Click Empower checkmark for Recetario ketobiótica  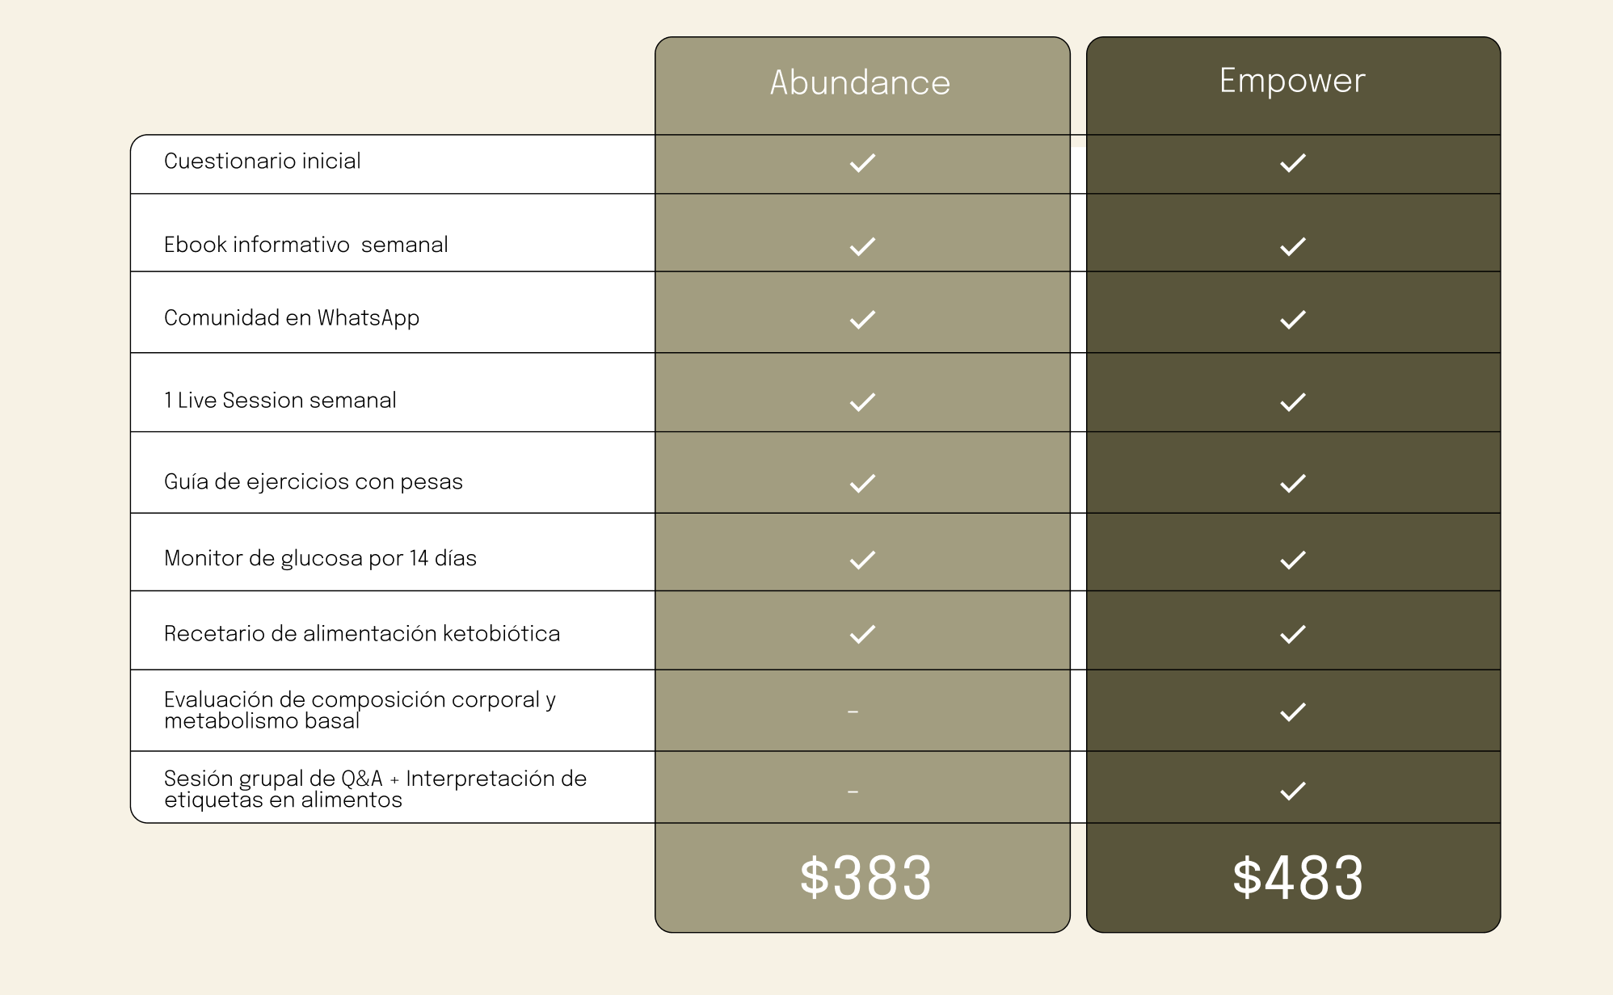(x=1293, y=634)
